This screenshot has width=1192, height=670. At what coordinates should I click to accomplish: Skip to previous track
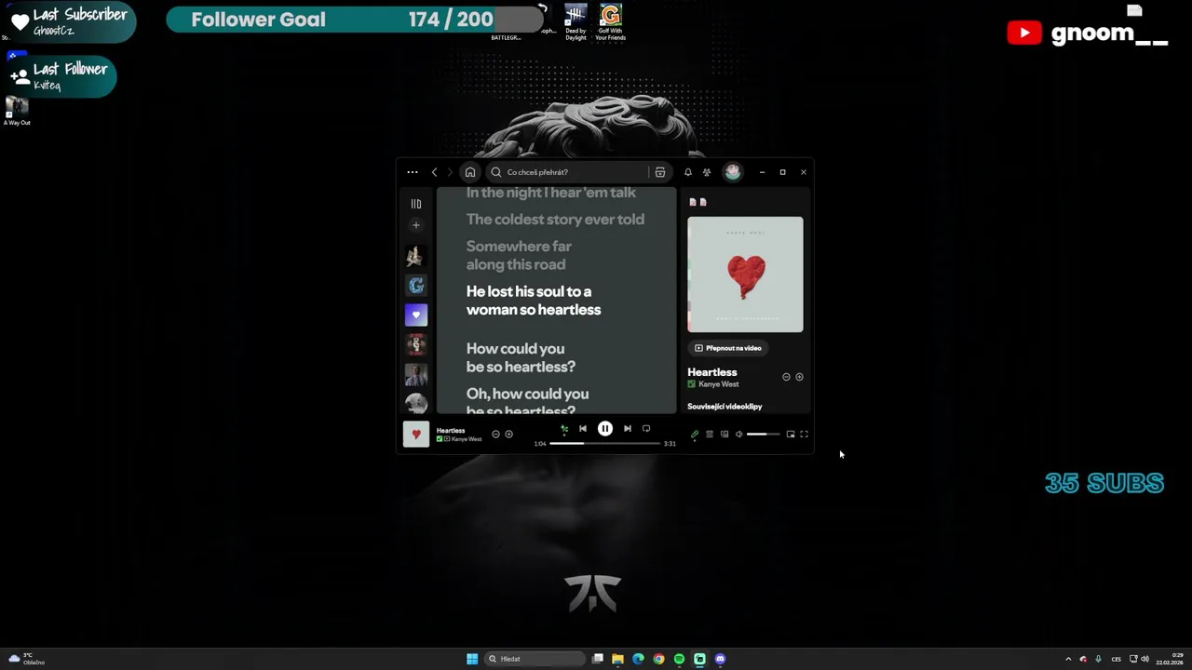(x=583, y=429)
